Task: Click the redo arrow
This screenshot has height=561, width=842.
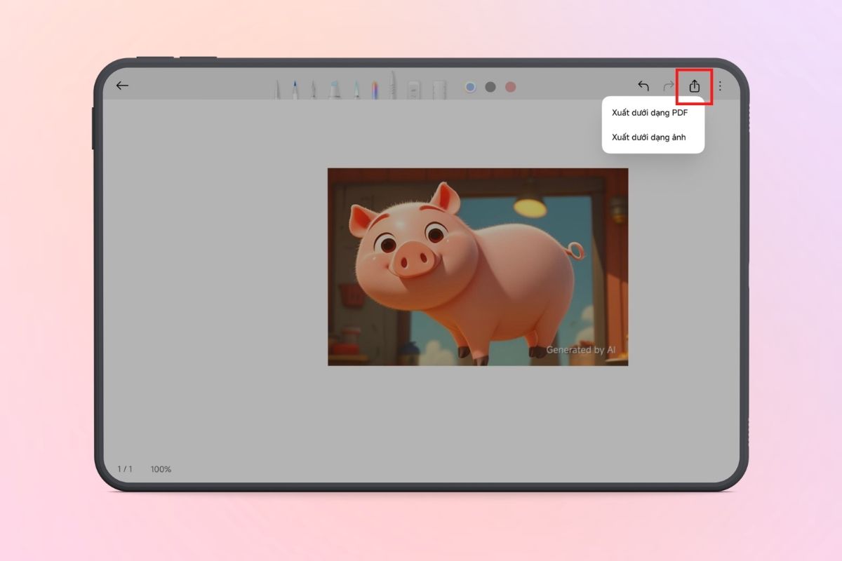Action: (x=668, y=85)
